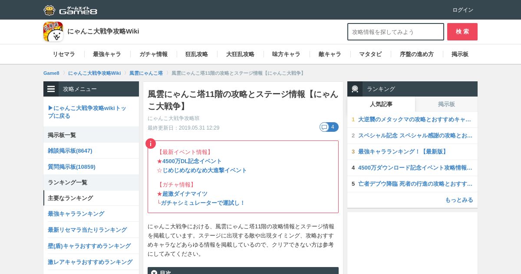521x274 pixels.
Task: Click the 最終更新日：2019.05.31 12:29 text
Action: click(183, 128)
